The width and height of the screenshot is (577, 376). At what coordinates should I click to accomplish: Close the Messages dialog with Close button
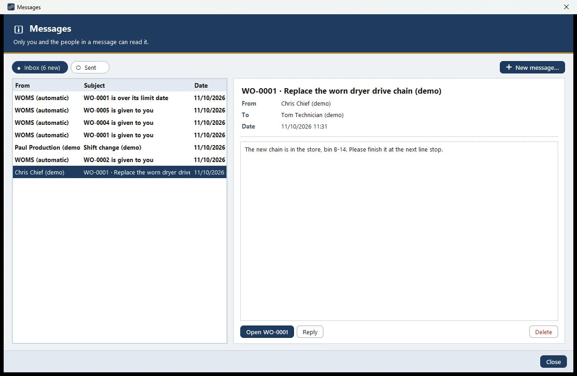click(554, 362)
